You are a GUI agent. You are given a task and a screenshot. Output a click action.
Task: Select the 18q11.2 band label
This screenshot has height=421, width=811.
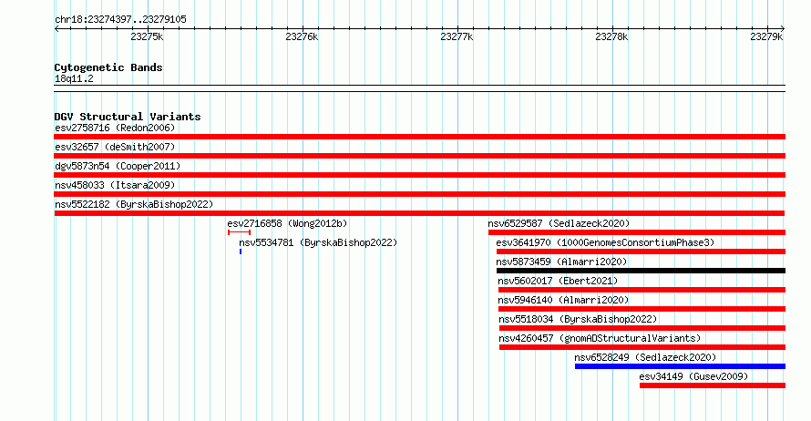click(74, 78)
